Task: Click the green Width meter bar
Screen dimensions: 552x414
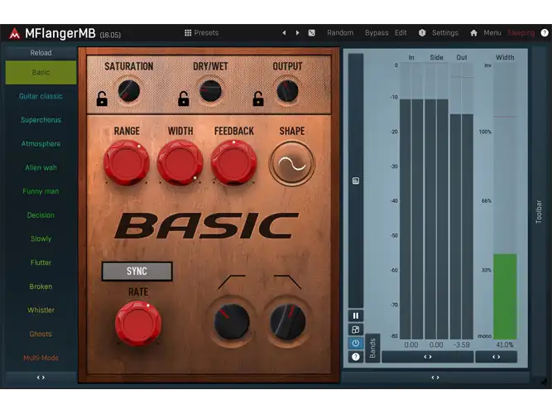Action: coord(505,296)
